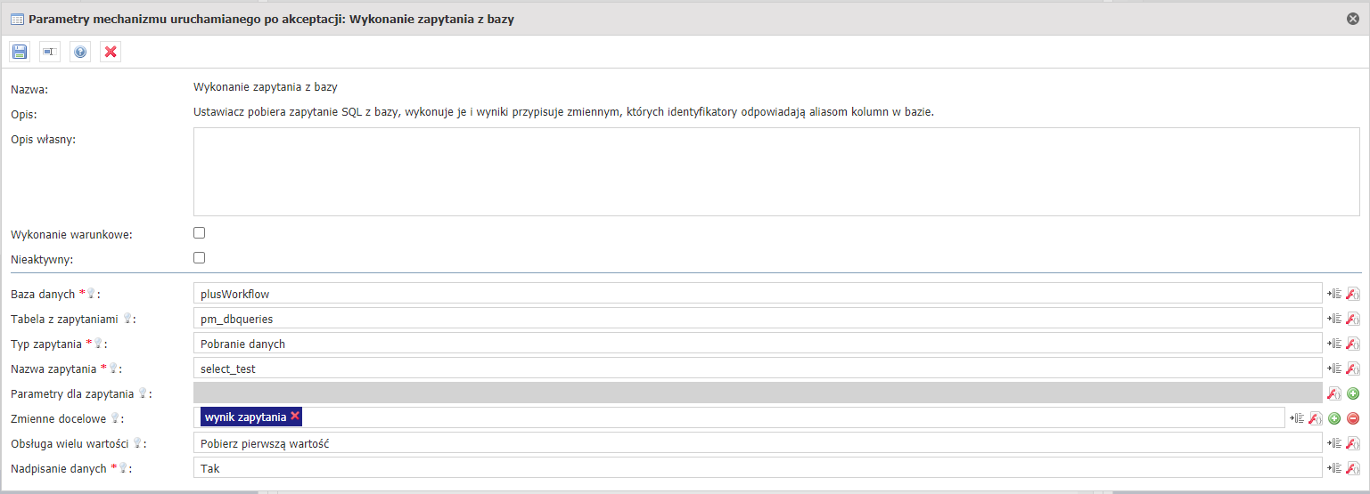Add parameter with green plus for Parametry dla zapytania
This screenshot has height=494, width=1370.
pos(1352,393)
